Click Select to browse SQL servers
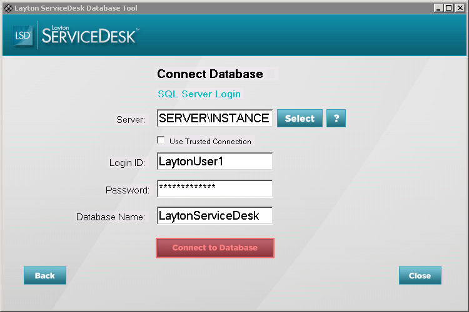Image resolution: width=469 pixels, height=312 pixels. pyautogui.click(x=300, y=118)
